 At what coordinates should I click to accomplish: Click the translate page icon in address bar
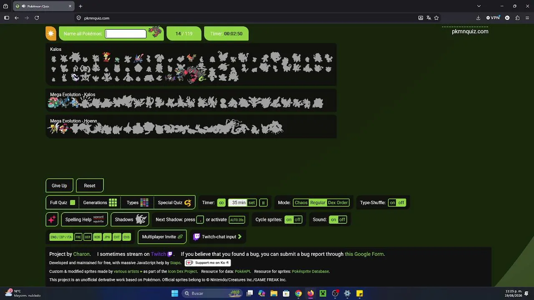pyautogui.click(x=428, y=18)
